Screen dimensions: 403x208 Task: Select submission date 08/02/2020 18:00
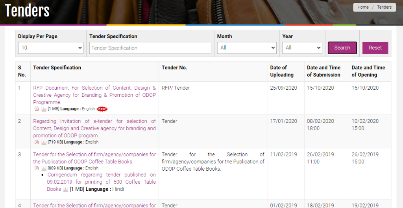pyautogui.click(x=320, y=125)
